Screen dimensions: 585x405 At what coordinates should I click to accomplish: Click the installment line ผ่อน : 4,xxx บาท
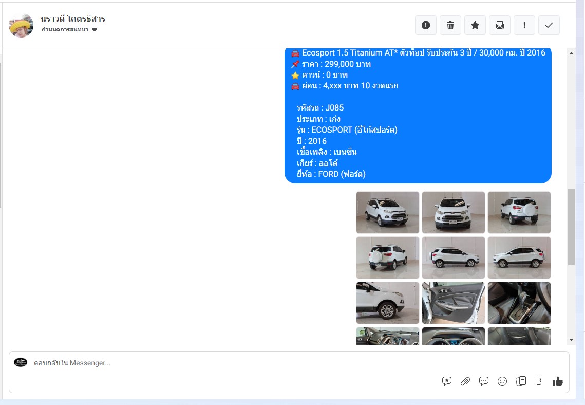click(x=350, y=86)
